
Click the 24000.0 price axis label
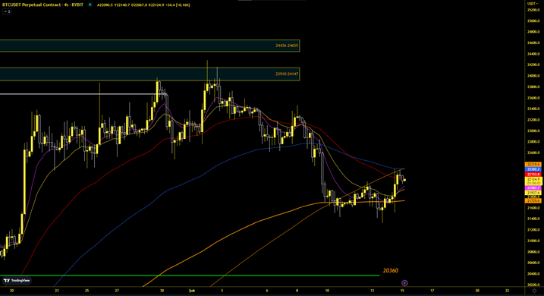click(533, 76)
